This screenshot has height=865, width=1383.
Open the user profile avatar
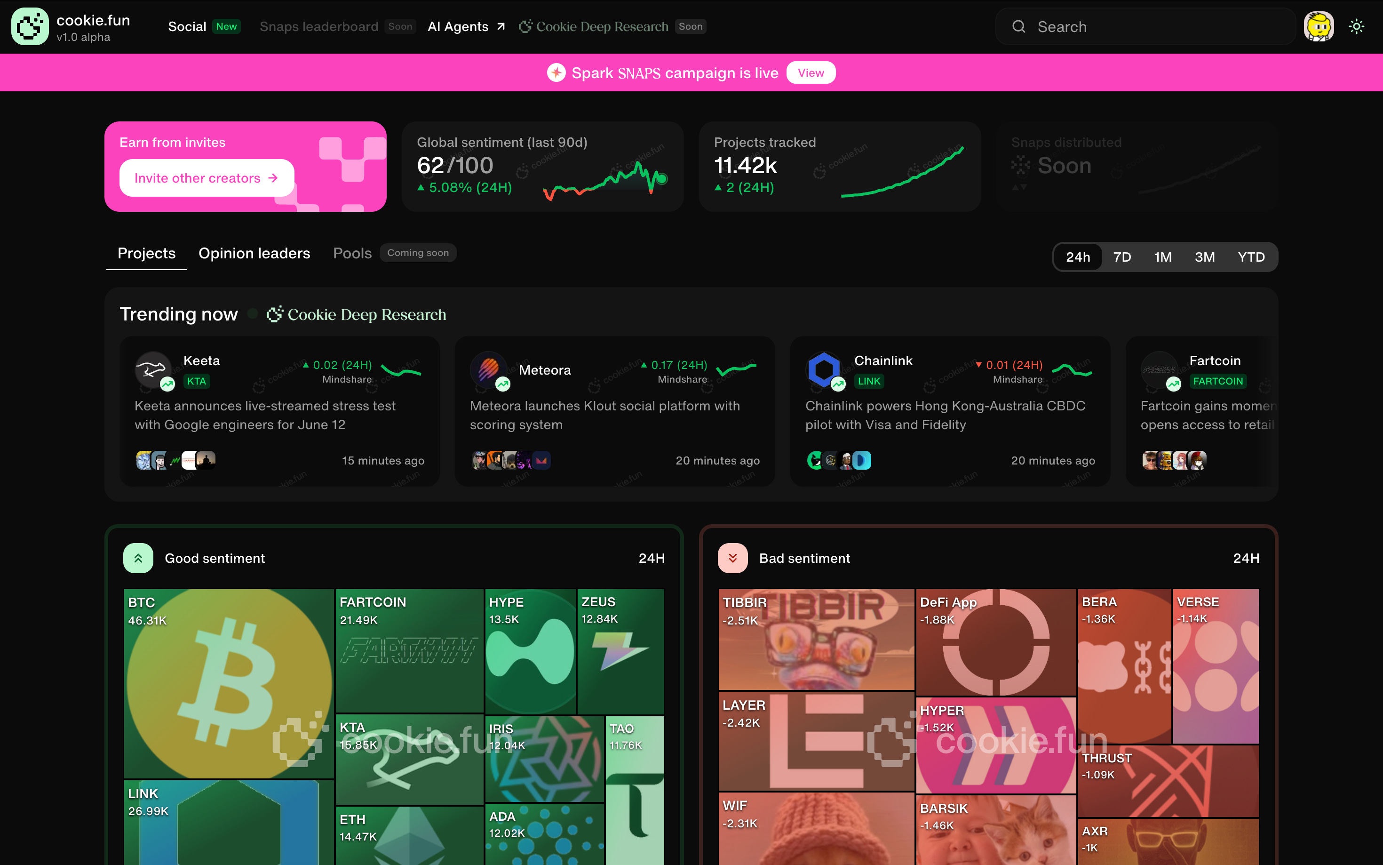pos(1319,26)
